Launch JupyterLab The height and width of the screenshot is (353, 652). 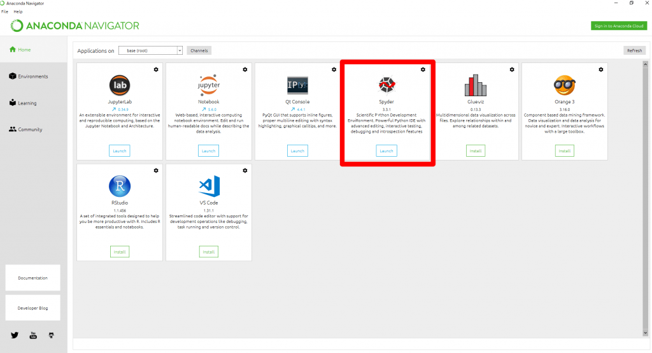click(x=120, y=150)
